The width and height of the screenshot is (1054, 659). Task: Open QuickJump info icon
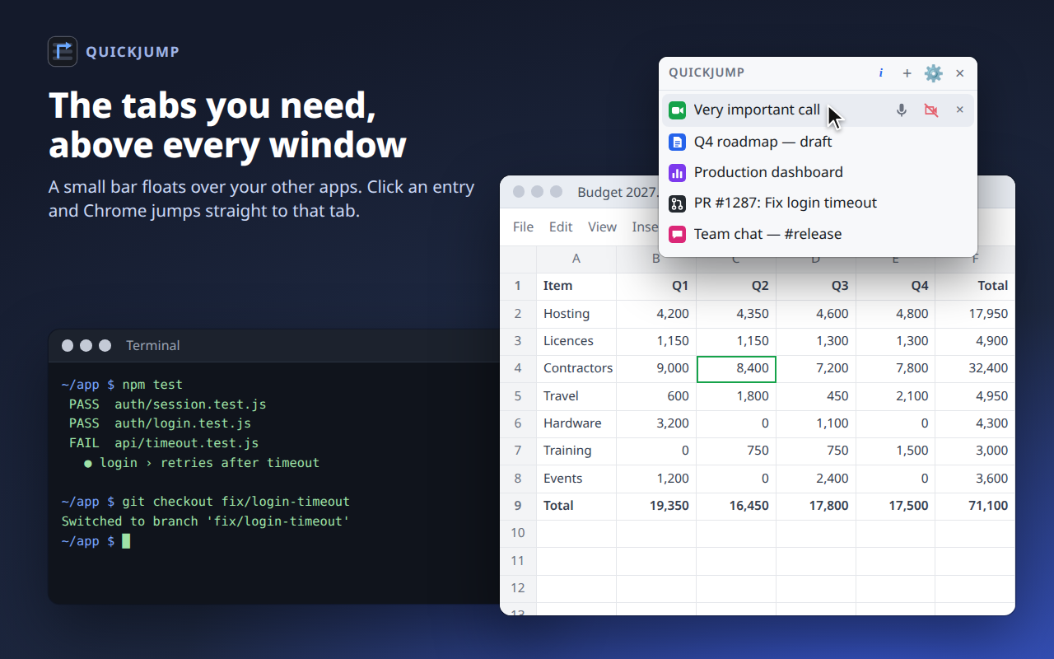[881, 73]
